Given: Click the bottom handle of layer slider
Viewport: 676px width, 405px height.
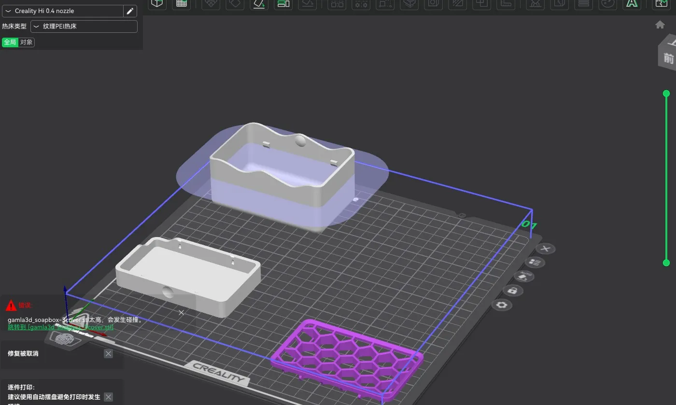Looking at the screenshot, I should coord(666,263).
